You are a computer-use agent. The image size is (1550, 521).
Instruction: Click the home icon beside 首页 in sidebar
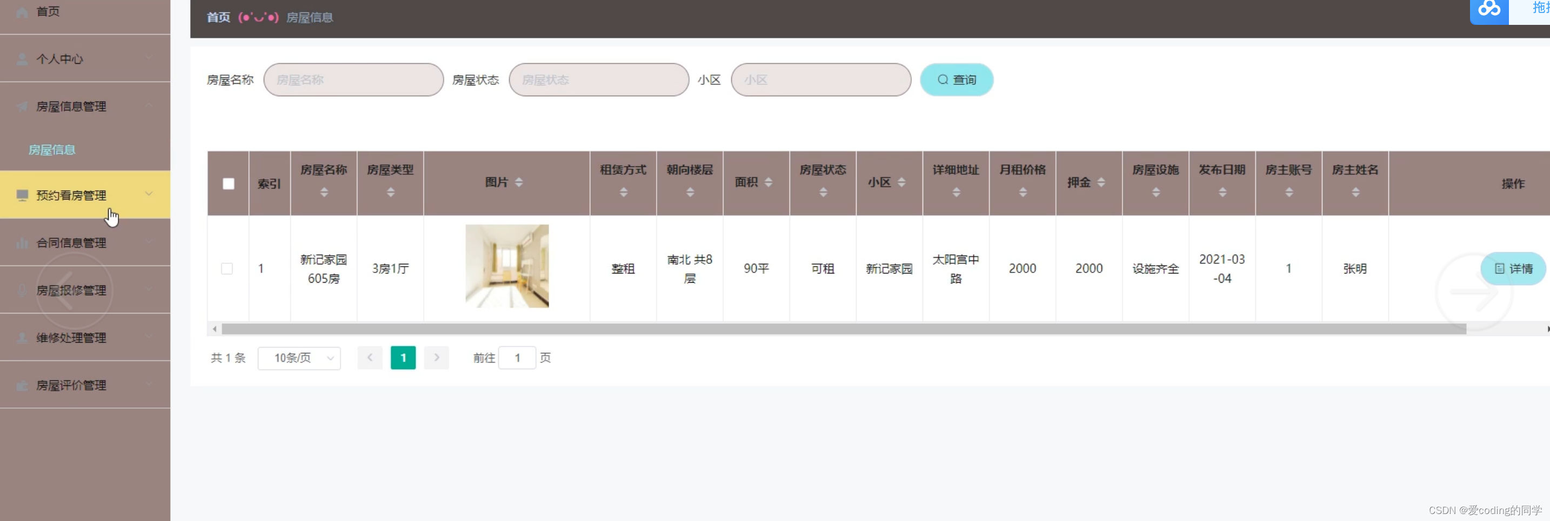pyautogui.click(x=22, y=11)
